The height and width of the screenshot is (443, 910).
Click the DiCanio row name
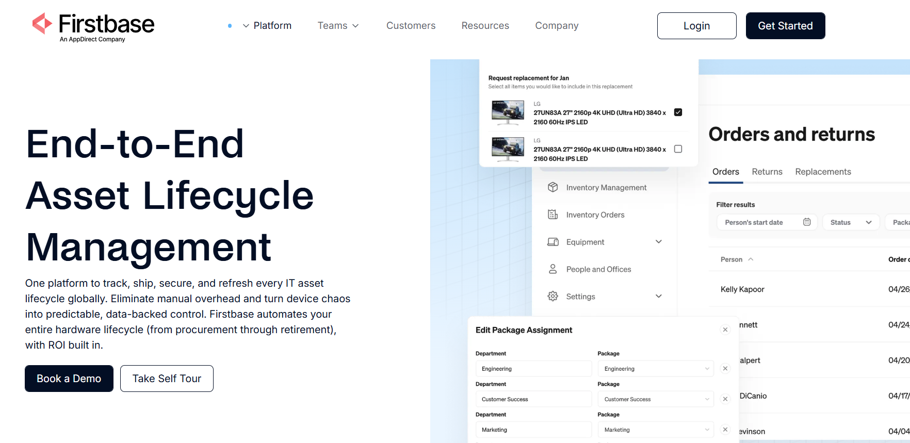click(753, 396)
